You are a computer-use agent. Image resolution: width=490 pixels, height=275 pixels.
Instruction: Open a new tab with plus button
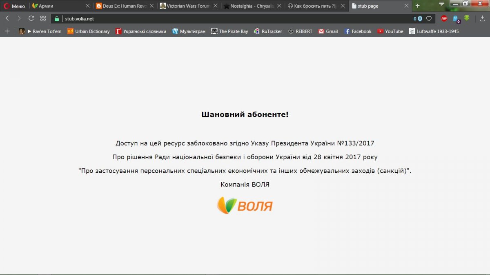[x=417, y=6]
